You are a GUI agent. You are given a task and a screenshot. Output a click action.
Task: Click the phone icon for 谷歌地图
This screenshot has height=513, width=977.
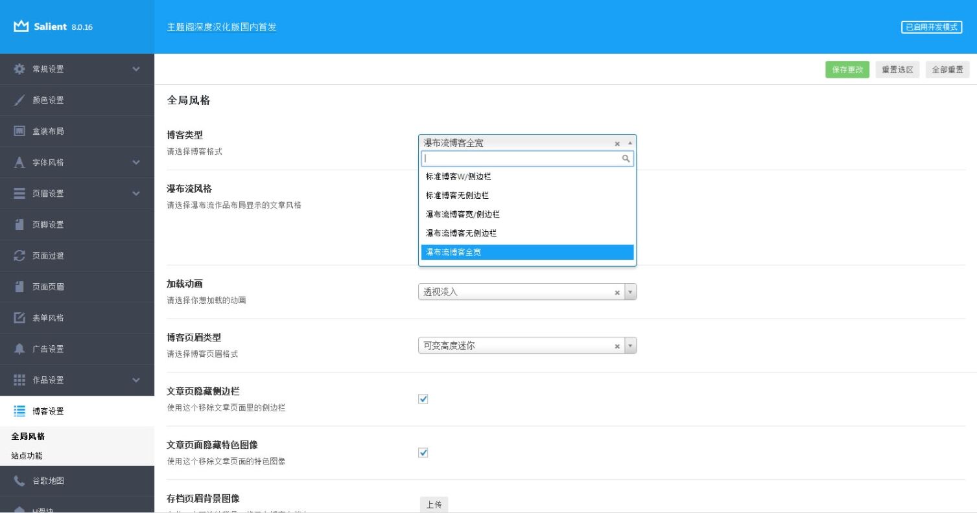click(19, 481)
